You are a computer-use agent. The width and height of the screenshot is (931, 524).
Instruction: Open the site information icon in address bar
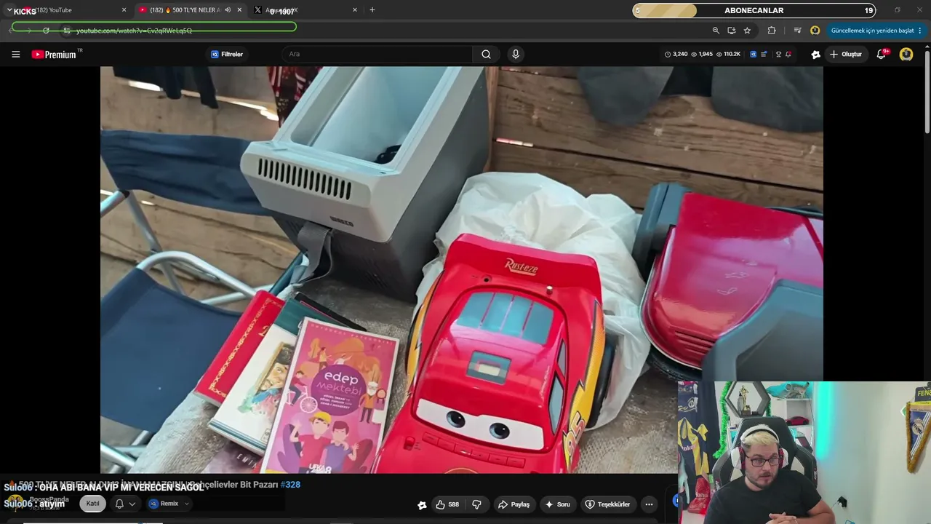pos(66,31)
